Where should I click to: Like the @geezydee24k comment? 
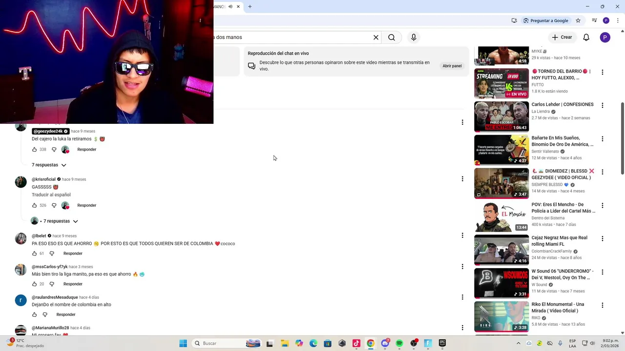(34, 150)
